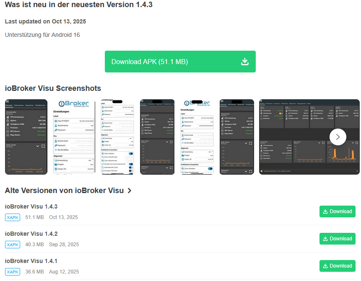Image resolution: width=361 pixels, height=281 pixels.
Task: Click the right arrow on screenshot carousel
Action: click(338, 137)
